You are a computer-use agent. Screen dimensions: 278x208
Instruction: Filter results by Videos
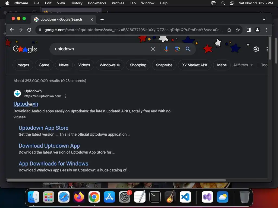tap(84, 65)
